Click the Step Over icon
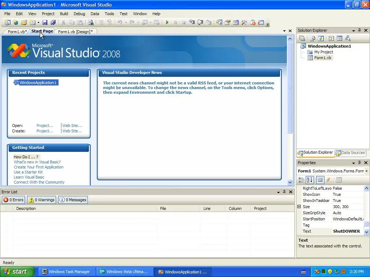The height and width of the screenshot is (277, 370). tap(200, 22)
